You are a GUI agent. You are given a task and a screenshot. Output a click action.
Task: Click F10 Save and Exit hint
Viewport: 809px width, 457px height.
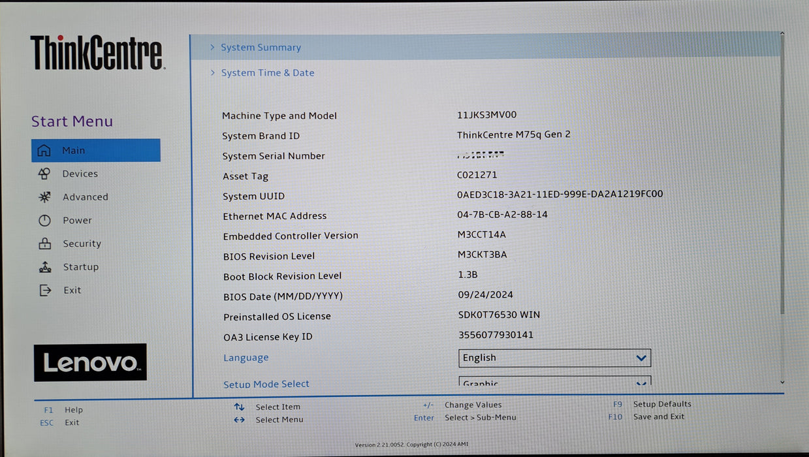(x=646, y=417)
